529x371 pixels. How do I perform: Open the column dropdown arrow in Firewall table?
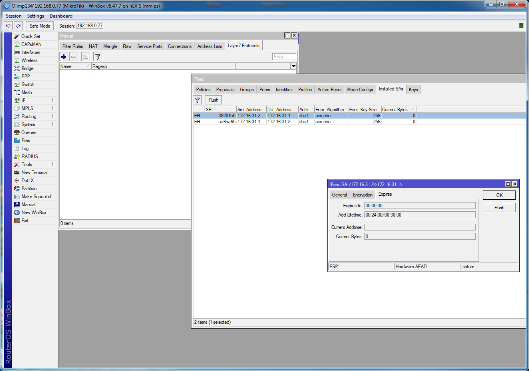pyautogui.click(x=294, y=66)
